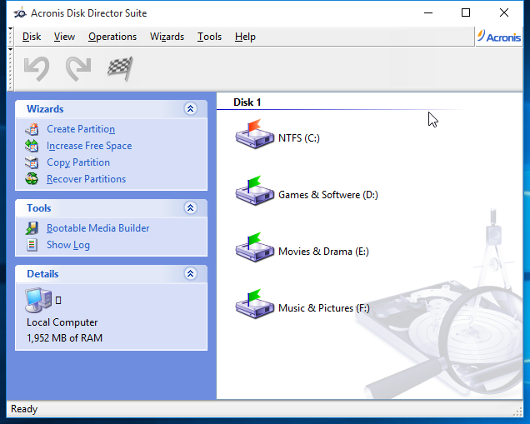This screenshot has width=530, height=424.
Task: Collapse the Wizards panel
Action: coord(190,109)
